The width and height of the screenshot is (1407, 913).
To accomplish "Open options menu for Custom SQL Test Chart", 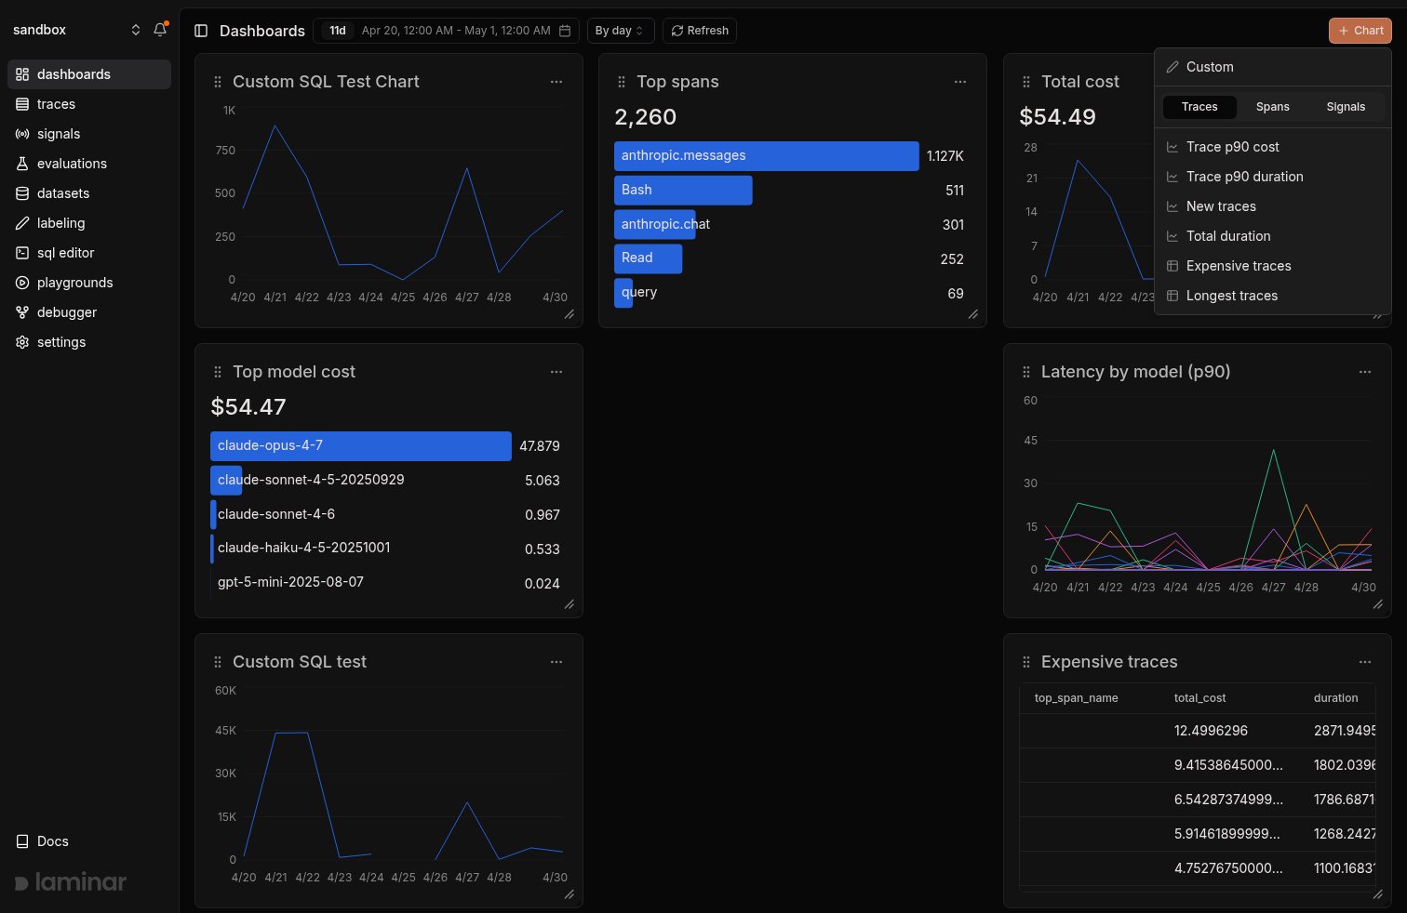I will pos(556,82).
